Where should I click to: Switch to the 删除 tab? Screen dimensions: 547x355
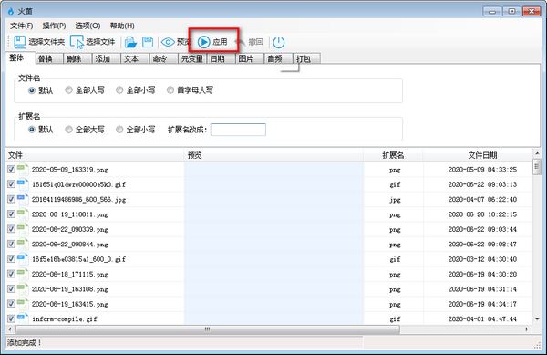pyautogui.click(x=77, y=58)
